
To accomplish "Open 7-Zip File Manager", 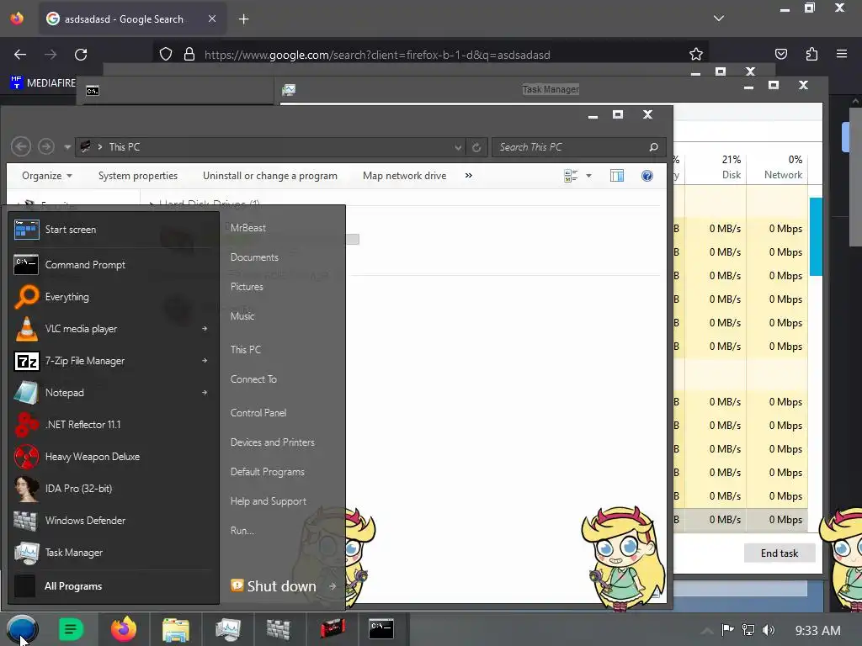I will pyautogui.click(x=104, y=360).
